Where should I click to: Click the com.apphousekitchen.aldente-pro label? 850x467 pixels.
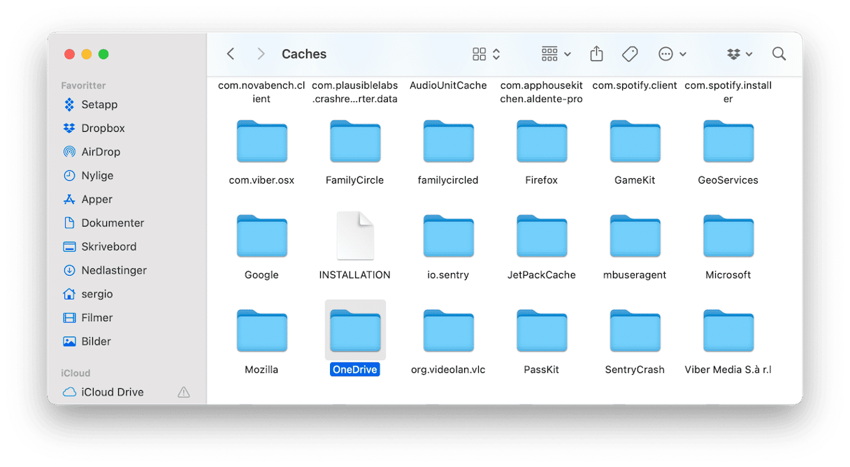tap(542, 92)
